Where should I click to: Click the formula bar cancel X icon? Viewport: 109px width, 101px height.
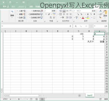point(86,26)
